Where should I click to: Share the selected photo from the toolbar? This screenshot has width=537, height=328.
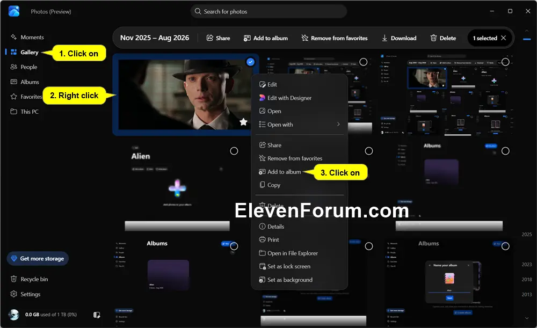click(218, 38)
